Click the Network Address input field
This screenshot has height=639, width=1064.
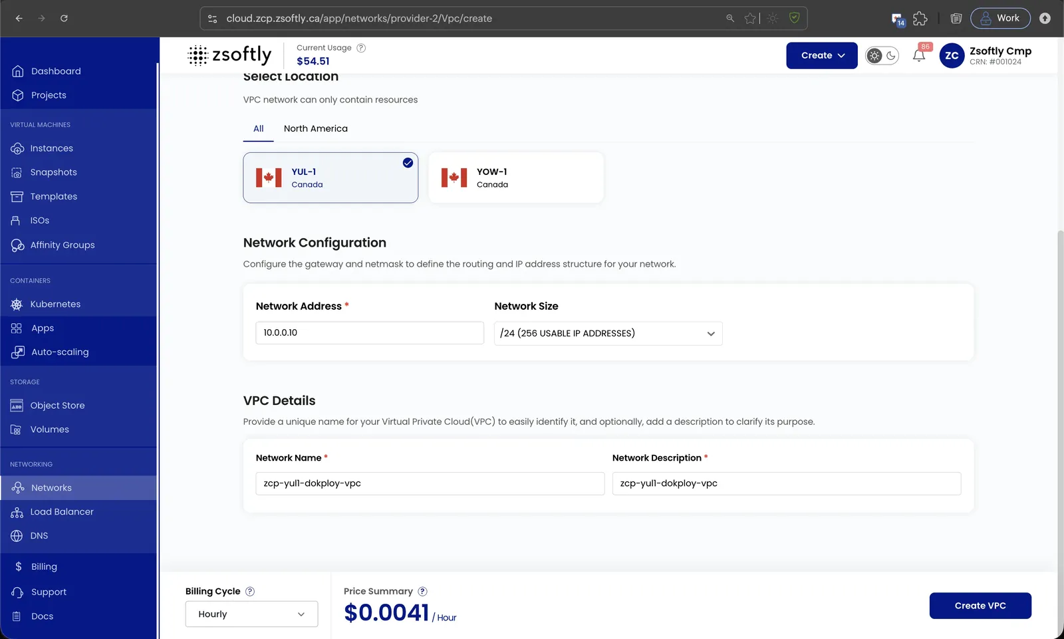click(370, 333)
